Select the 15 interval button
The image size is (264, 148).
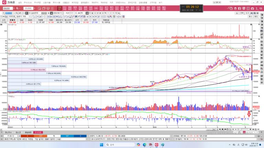tap(116, 13)
